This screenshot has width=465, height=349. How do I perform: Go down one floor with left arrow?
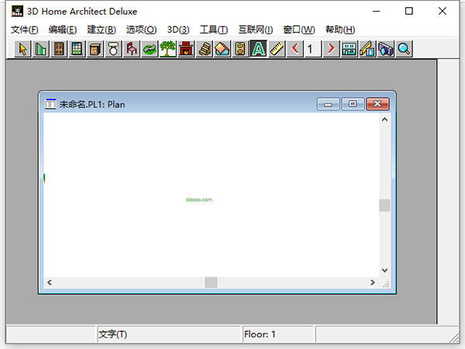(294, 49)
